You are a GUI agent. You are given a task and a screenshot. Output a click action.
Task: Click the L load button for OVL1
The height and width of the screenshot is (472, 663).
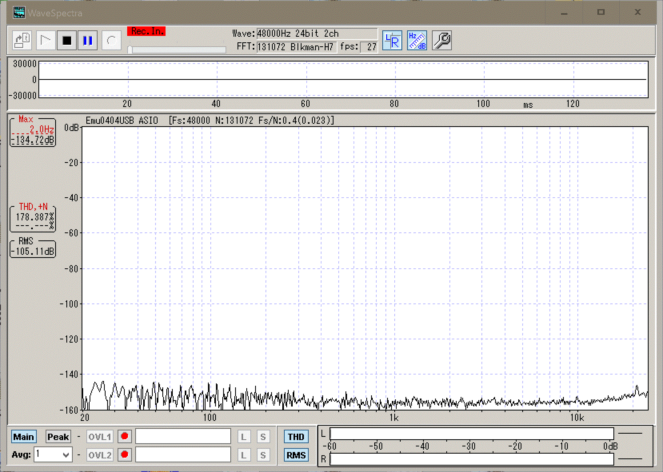pos(244,437)
